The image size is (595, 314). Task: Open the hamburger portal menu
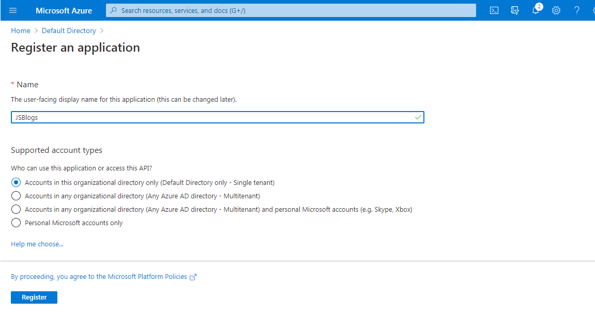click(13, 10)
